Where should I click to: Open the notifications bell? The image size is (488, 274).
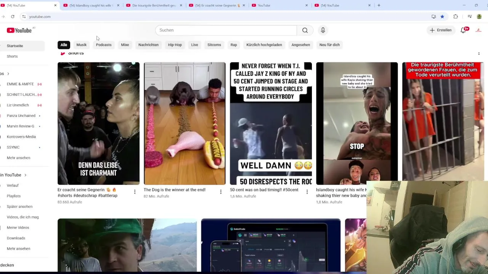tap(464, 30)
